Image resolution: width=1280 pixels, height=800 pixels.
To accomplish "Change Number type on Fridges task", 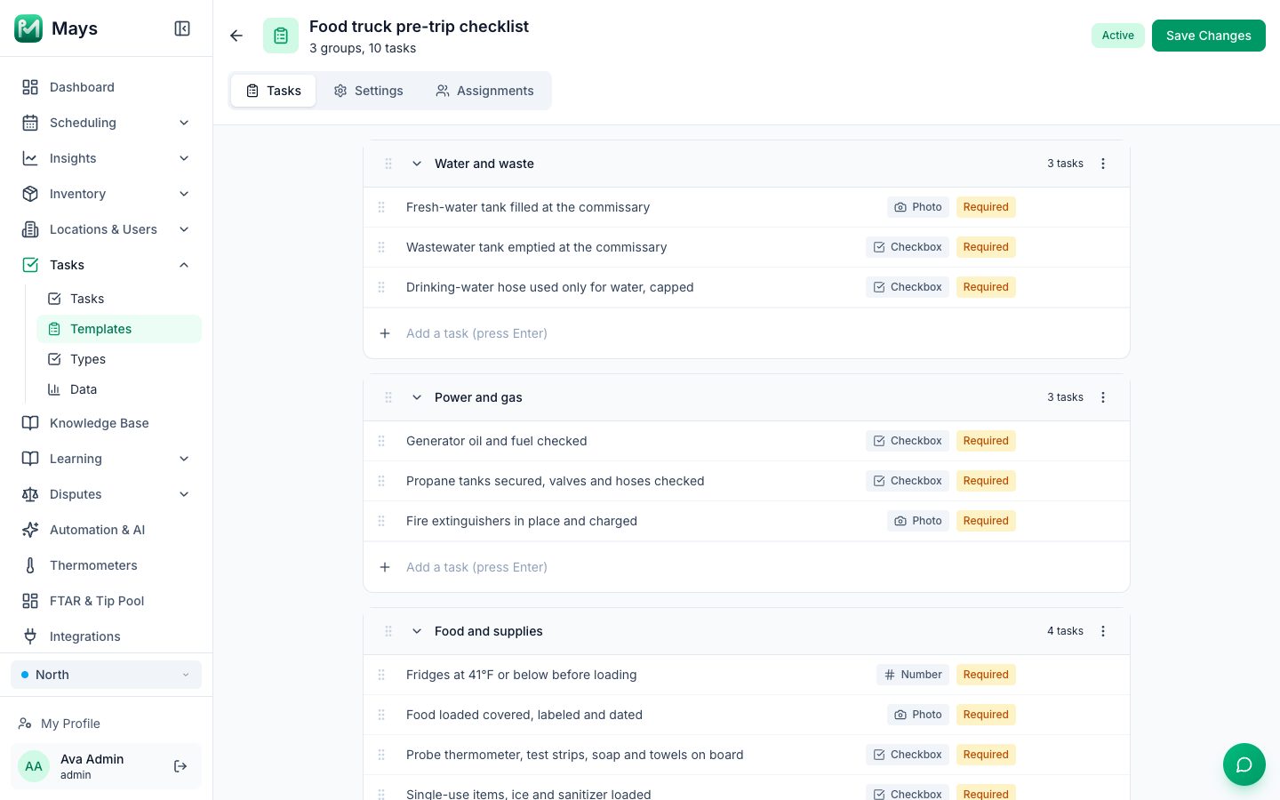I will click(x=913, y=675).
